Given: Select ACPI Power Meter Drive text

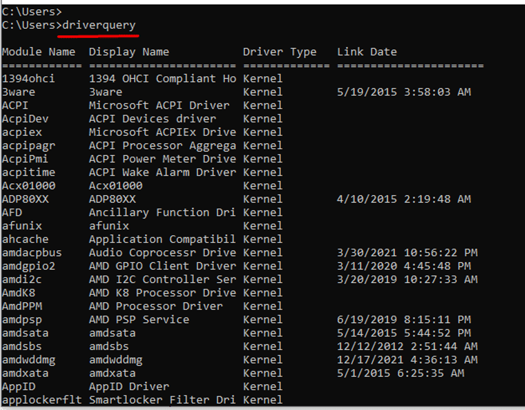Looking at the screenshot, I should pos(162,159).
